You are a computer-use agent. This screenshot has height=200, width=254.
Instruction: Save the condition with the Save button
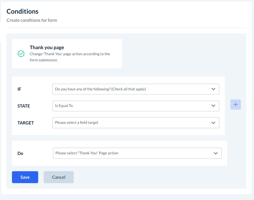tap(25, 177)
